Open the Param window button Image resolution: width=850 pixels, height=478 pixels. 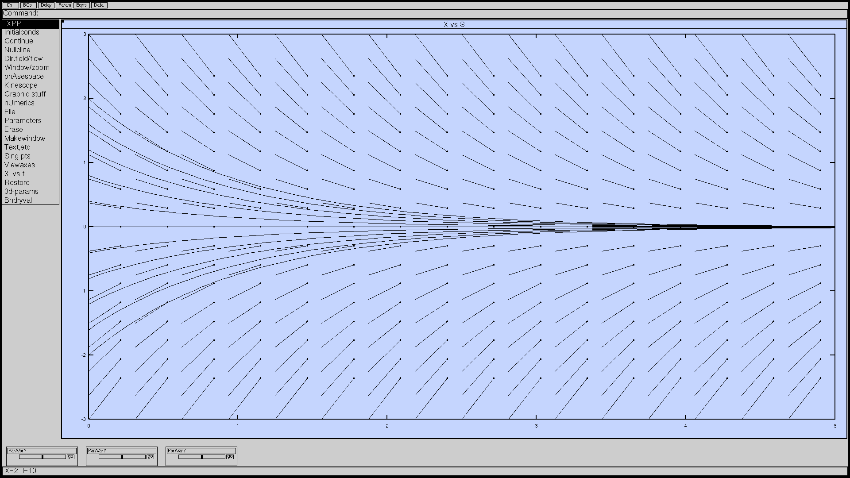point(64,5)
